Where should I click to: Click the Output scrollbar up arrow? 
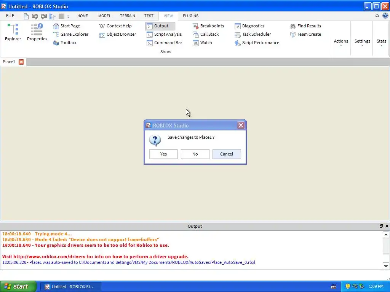[x=386, y=234]
